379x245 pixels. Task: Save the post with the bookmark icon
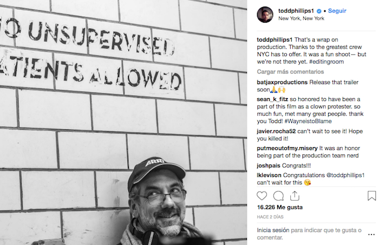[371, 196]
